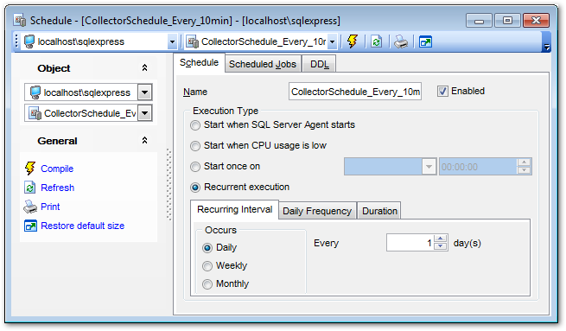Open the Recurring Interval tab
The image size is (566, 331).
(x=235, y=210)
